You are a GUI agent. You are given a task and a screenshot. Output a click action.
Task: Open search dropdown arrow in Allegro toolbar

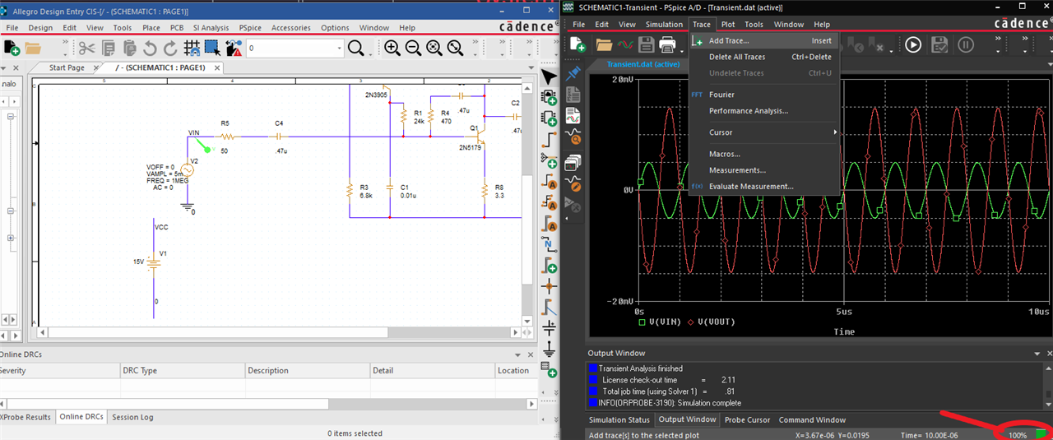click(338, 49)
